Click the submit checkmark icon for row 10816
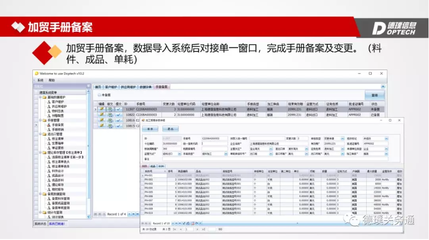 pyautogui.click(x=118, y=121)
